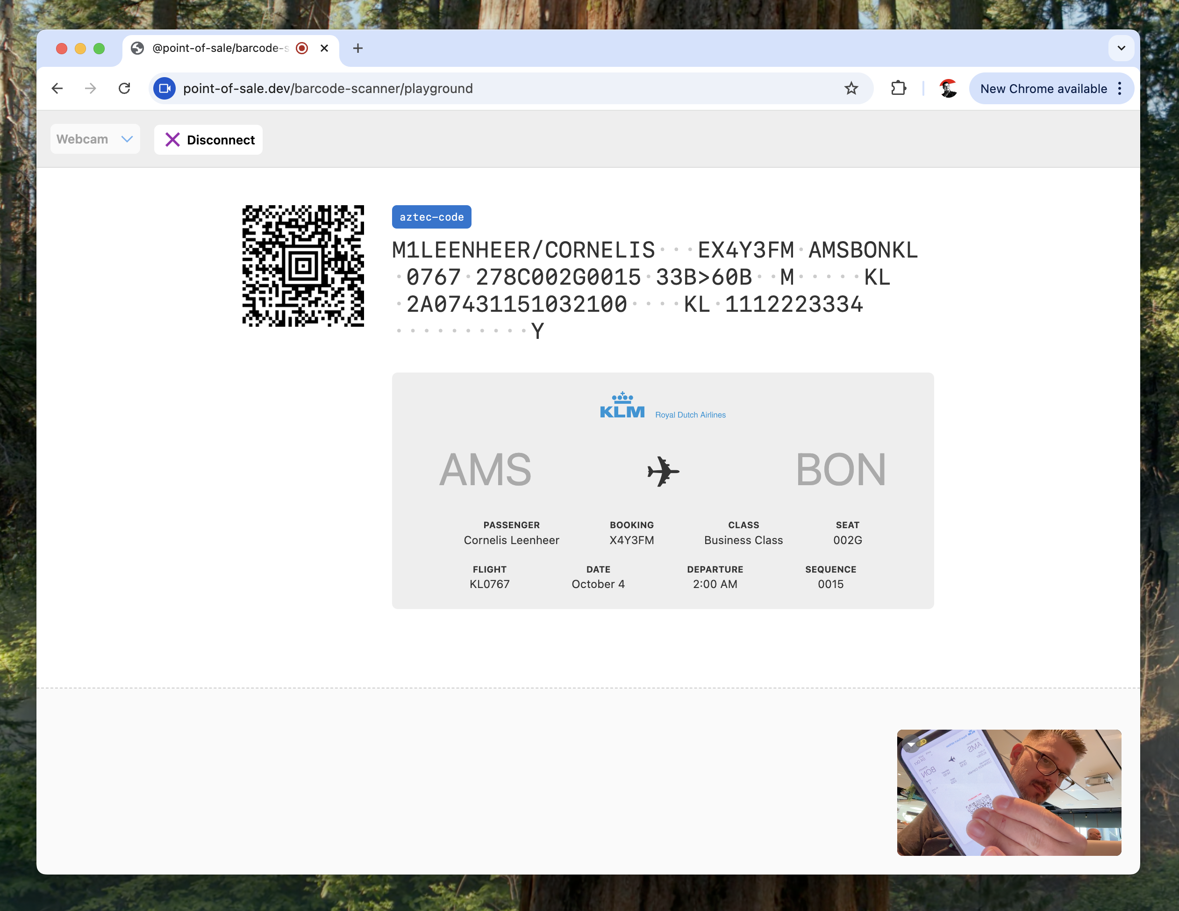
Task: Reload the playground page
Action: [125, 88]
